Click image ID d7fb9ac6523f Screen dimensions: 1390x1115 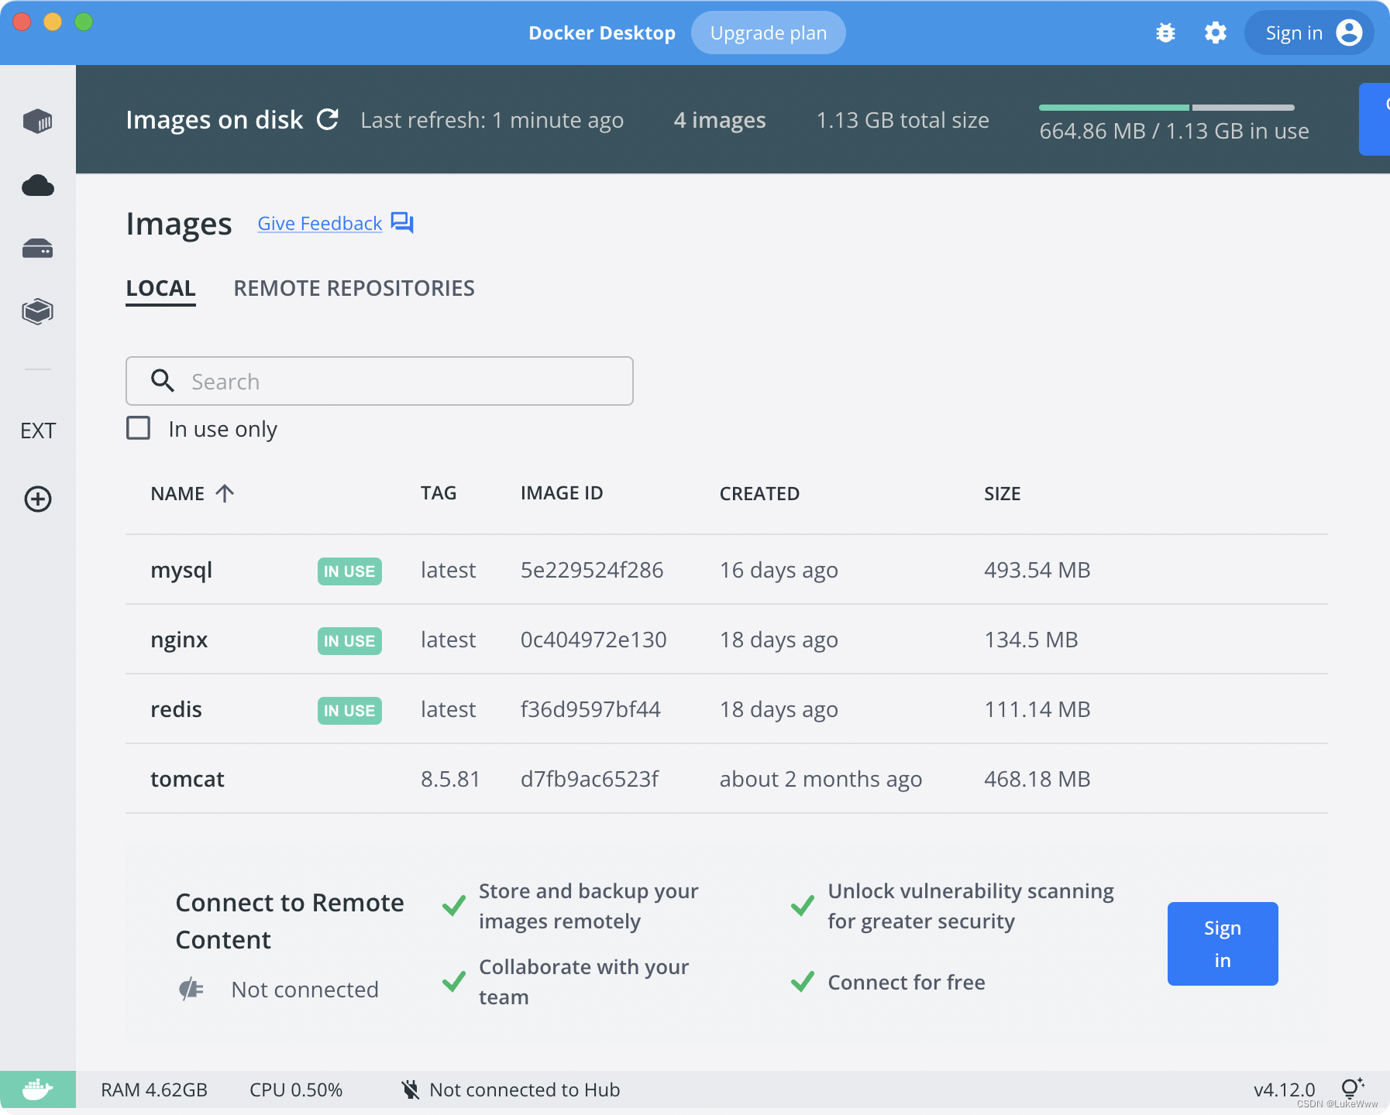tap(590, 780)
